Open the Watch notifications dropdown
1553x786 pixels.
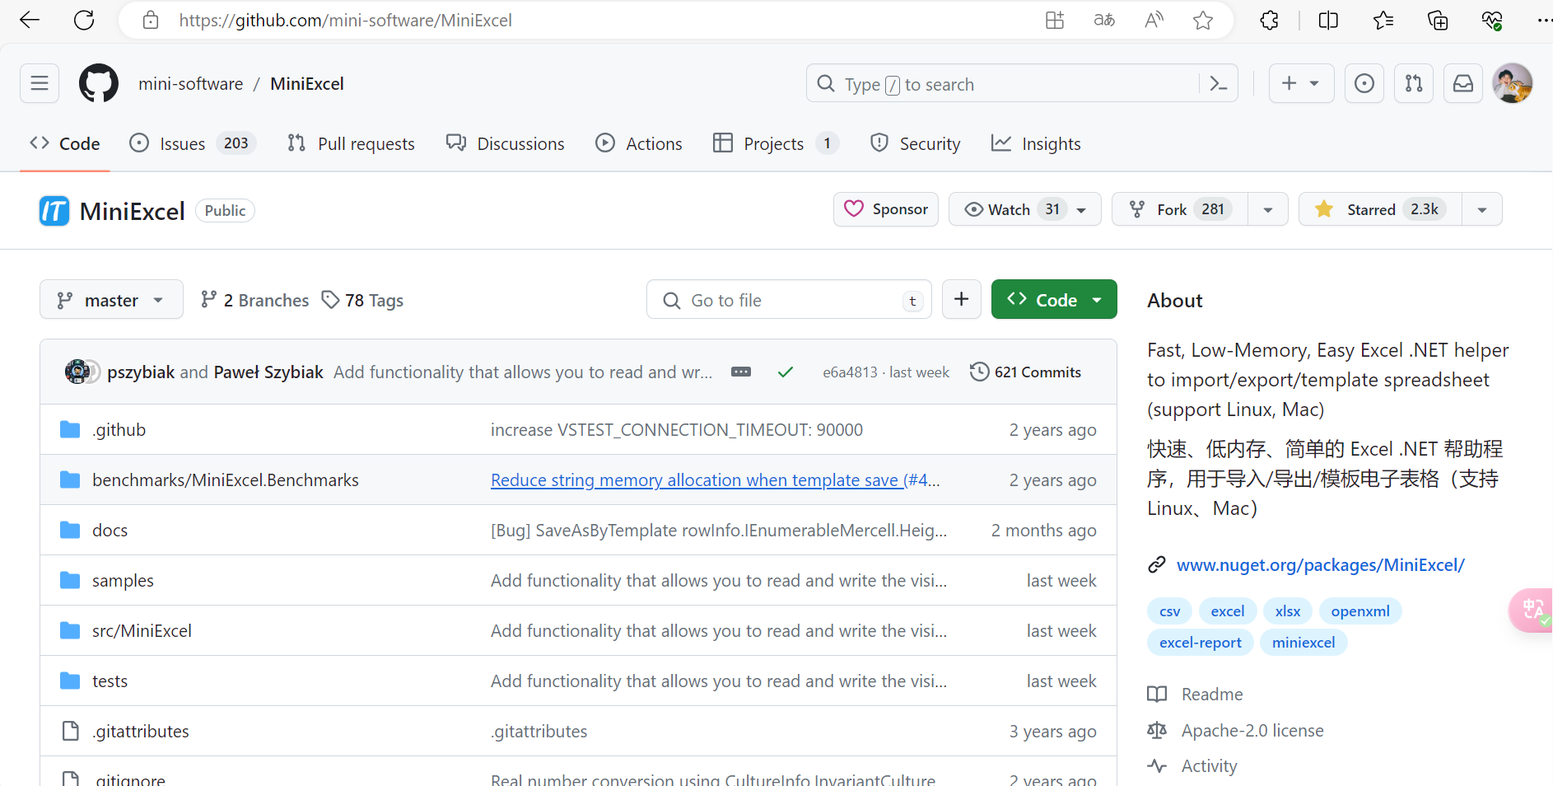(1024, 209)
